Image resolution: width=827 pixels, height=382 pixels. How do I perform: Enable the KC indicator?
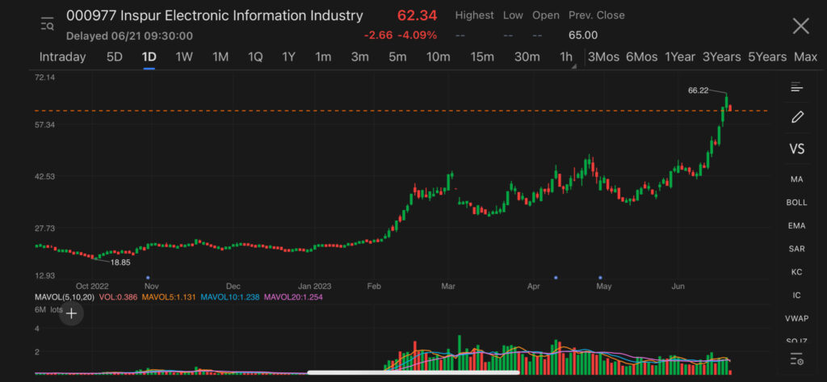point(796,272)
